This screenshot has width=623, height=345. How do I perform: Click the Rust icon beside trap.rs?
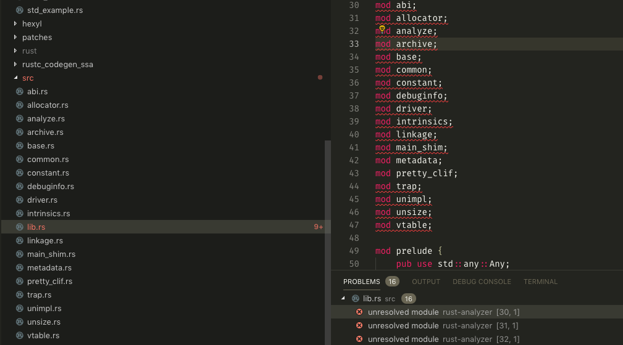(x=20, y=294)
